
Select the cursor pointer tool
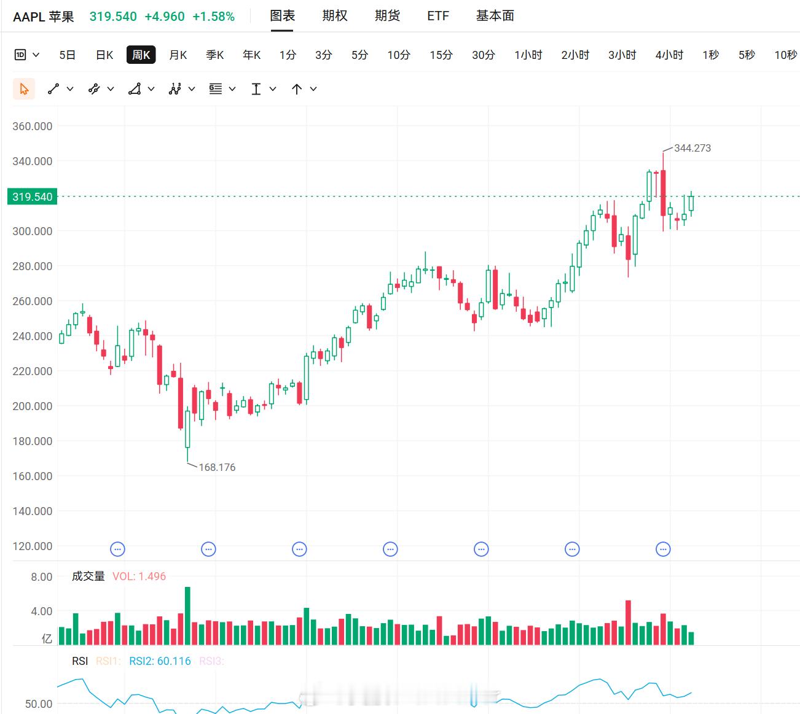24,89
